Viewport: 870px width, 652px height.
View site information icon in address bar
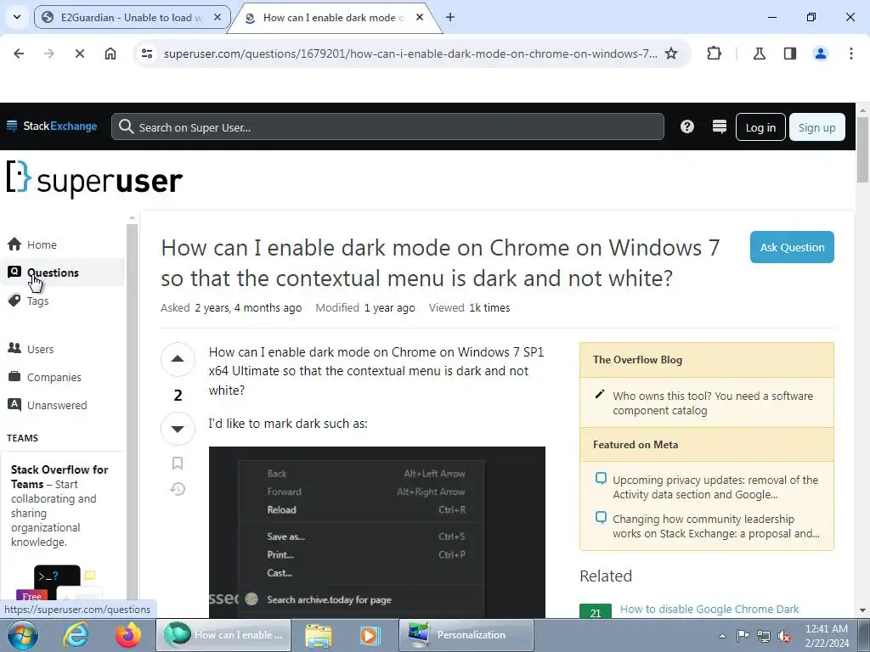147,53
